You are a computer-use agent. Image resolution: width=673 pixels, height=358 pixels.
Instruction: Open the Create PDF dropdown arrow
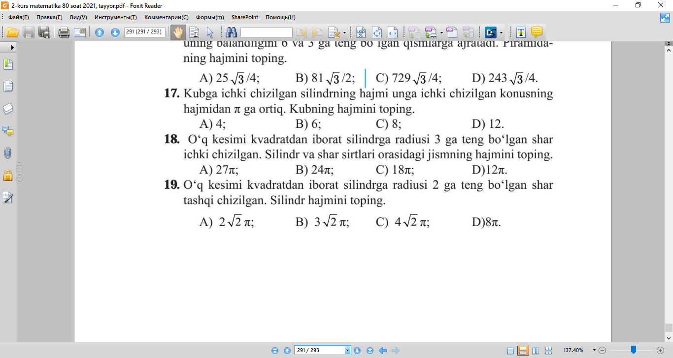pyautogui.click(x=441, y=32)
